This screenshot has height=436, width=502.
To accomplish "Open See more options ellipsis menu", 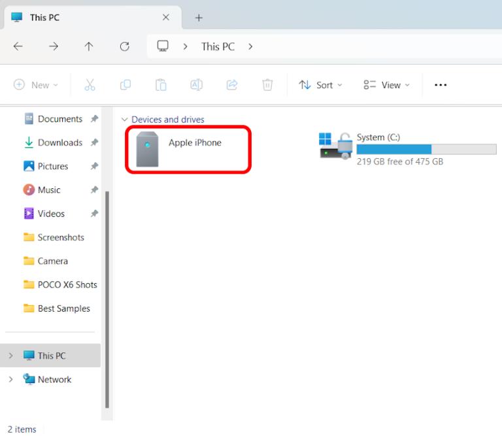I will [x=441, y=85].
